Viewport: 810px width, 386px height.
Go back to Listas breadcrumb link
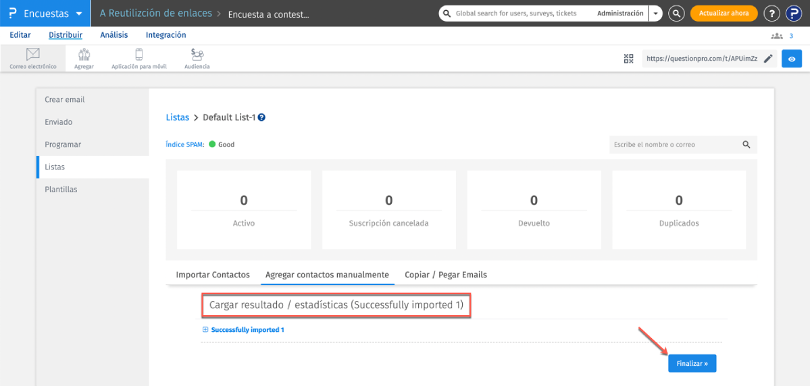click(x=177, y=117)
